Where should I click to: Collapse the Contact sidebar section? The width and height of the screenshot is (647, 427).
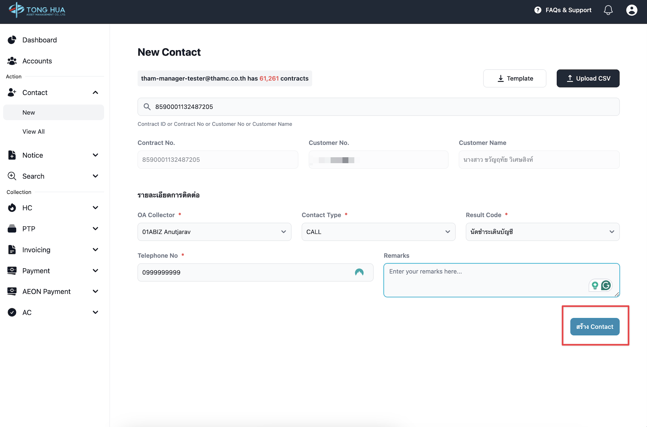click(x=95, y=93)
